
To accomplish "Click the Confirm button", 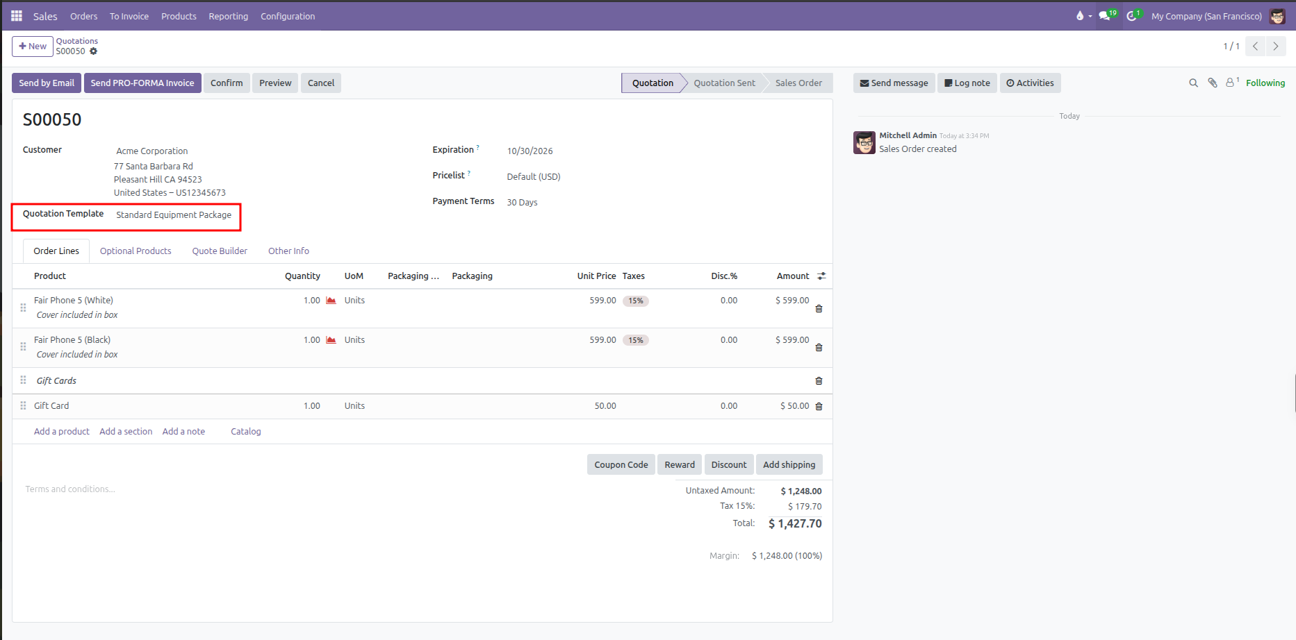I will tap(227, 83).
